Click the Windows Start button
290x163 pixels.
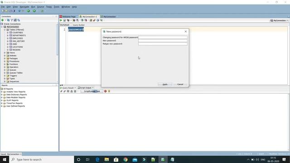click(5, 159)
